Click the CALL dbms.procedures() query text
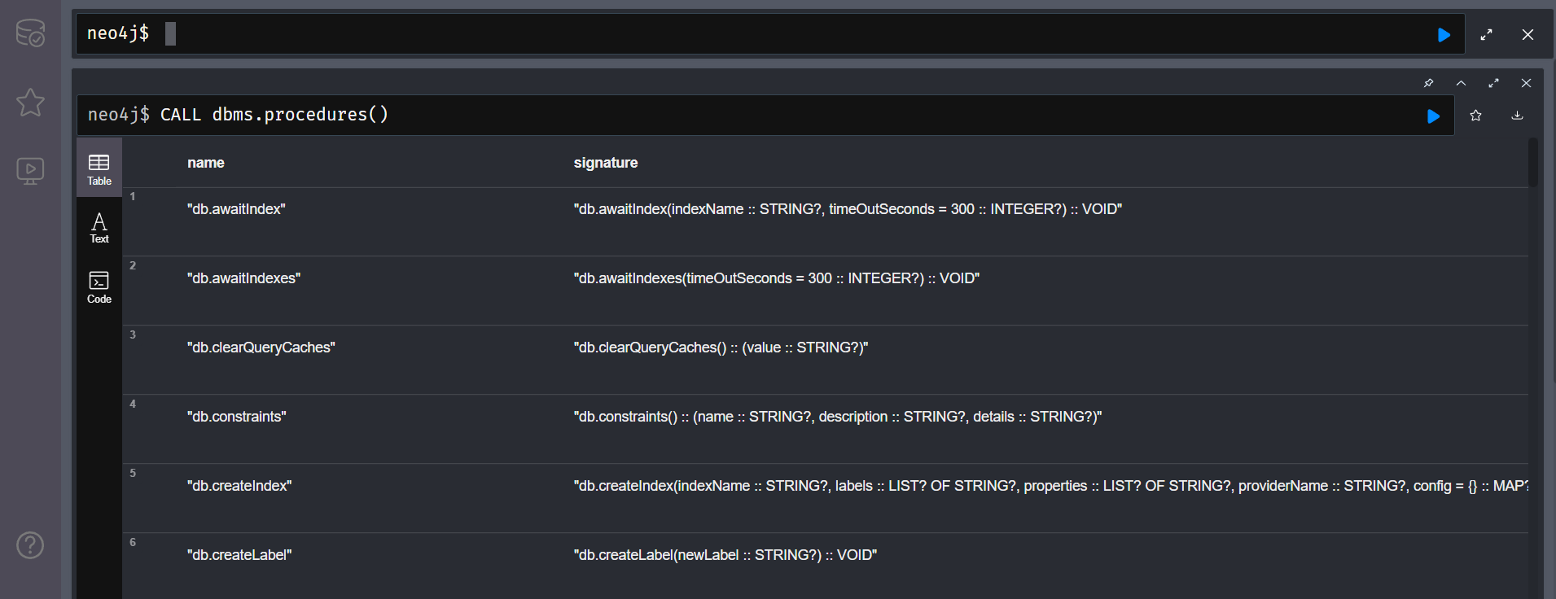1556x599 pixels. [x=274, y=115]
